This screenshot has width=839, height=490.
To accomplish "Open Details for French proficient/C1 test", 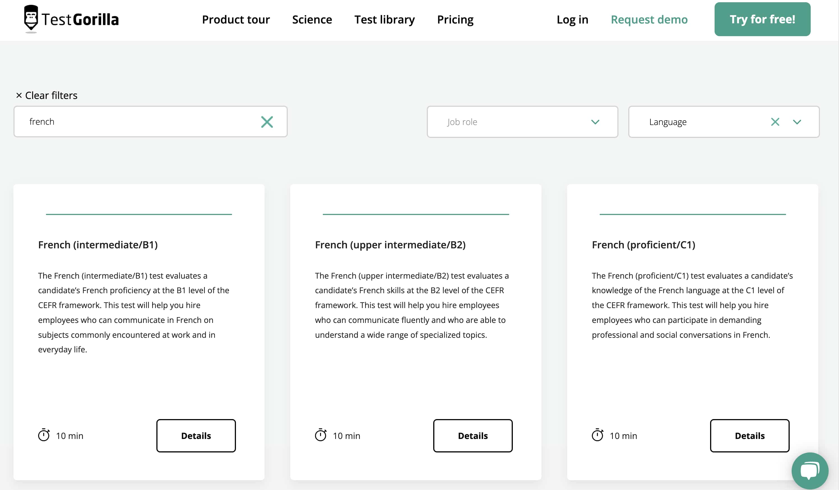I will 749,435.
